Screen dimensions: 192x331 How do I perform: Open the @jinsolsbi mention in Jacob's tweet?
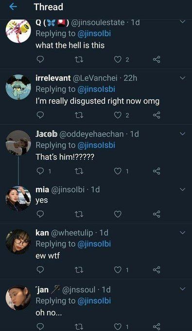(96, 145)
